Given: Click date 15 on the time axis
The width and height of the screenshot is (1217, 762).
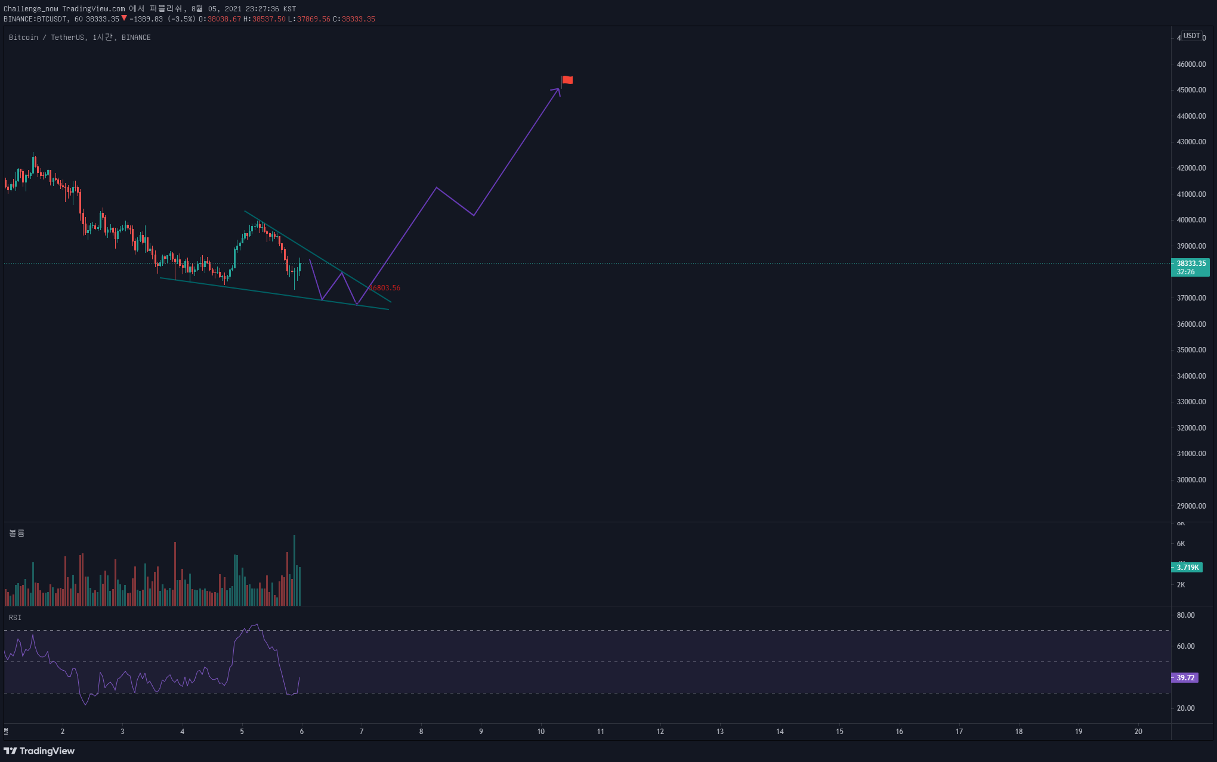Looking at the screenshot, I should (840, 732).
